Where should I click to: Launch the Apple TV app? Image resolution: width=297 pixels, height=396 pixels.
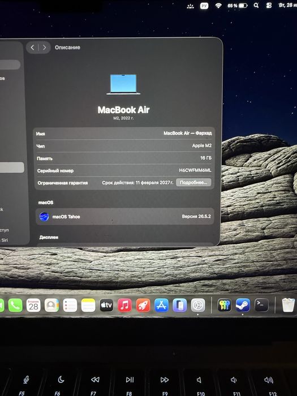(106, 305)
